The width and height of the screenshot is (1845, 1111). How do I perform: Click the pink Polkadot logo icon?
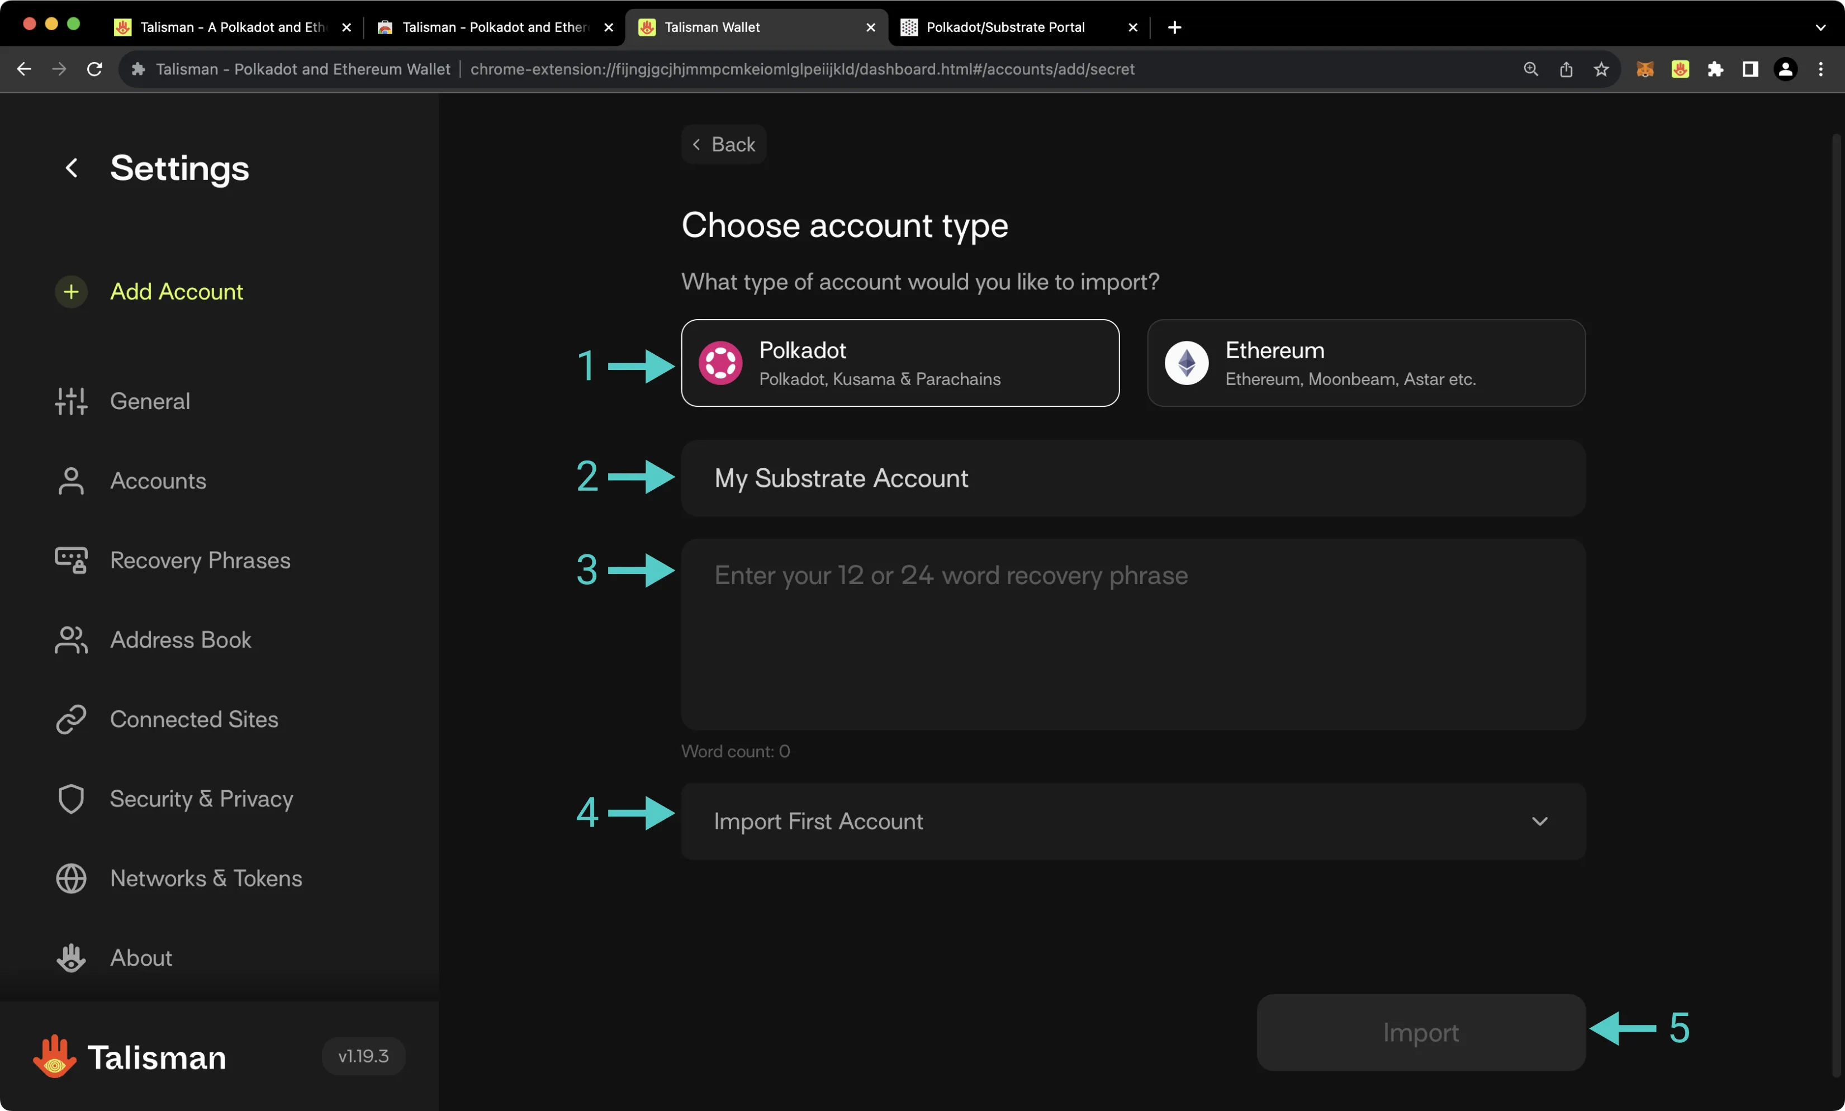(720, 363)
